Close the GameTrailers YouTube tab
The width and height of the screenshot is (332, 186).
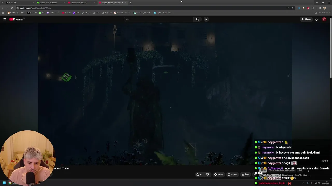point(95,3)
